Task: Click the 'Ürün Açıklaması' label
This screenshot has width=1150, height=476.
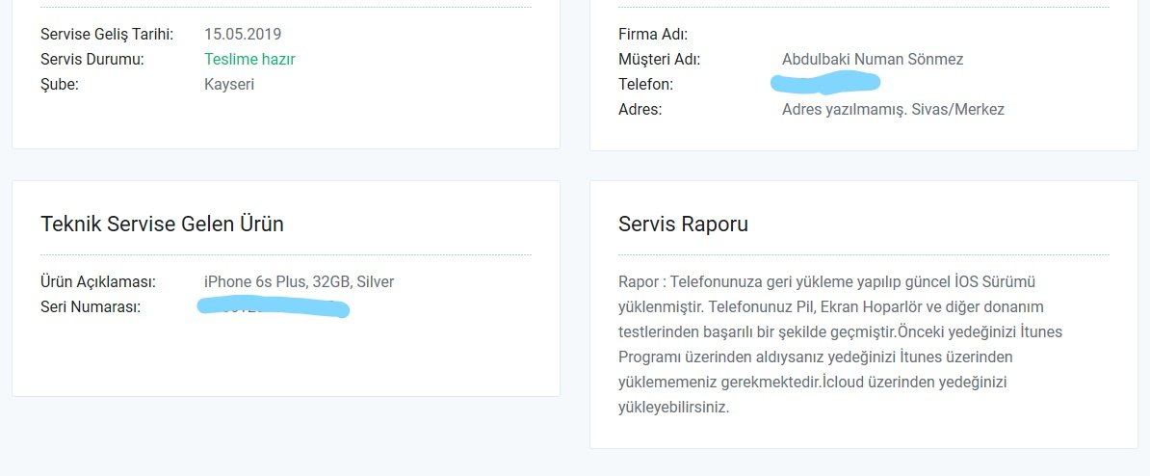Action: [x=98, y=281]
